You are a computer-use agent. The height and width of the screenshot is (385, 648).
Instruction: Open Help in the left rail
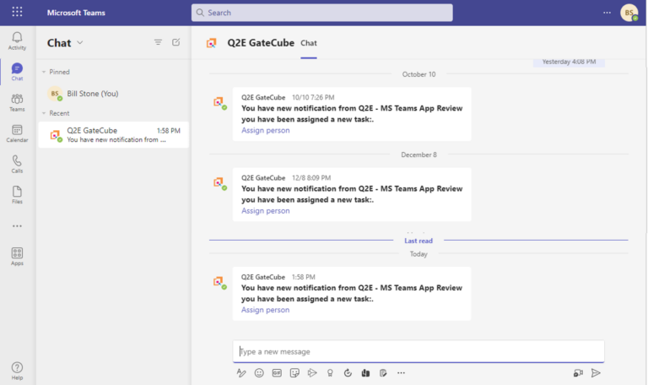coord(17,371)
